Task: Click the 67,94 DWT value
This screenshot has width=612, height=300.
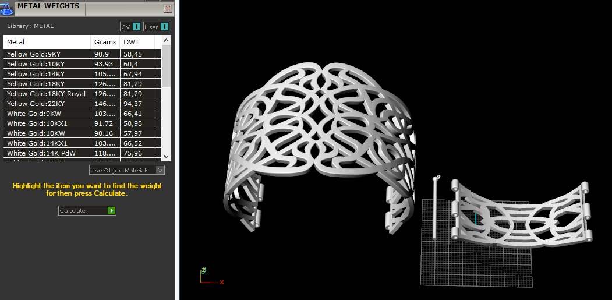Action: click(x=133, y=74)
